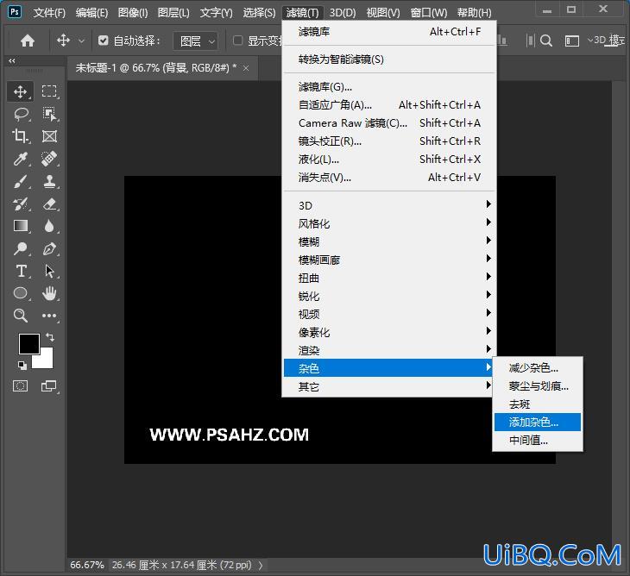The image size is (630, 576).
Task: Expand the 风格化 submenu
Action: tap(389, 223)
